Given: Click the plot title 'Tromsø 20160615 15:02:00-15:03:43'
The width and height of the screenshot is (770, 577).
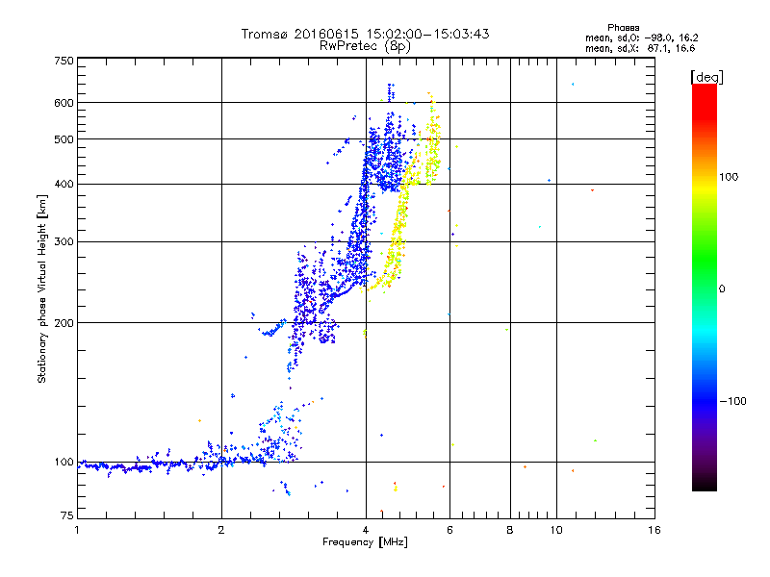Looking at the screenshot, I should click(365, 34).
